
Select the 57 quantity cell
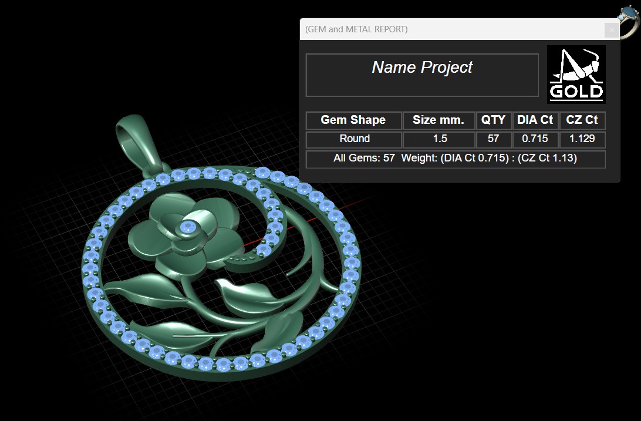494,139
